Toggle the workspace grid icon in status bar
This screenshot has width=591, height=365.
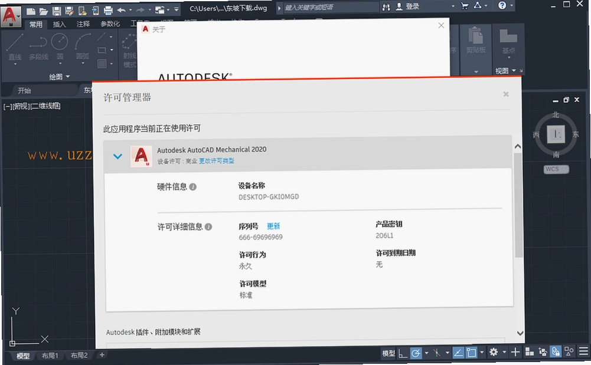530,351
